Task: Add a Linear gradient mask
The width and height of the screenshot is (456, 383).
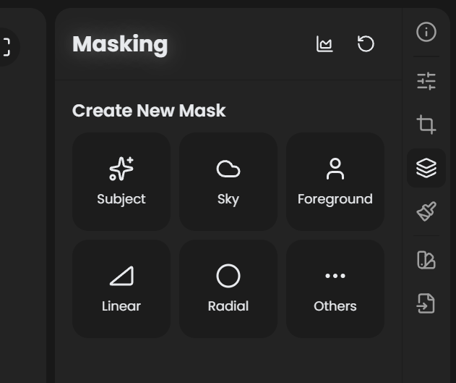Action: coord(121,288)
